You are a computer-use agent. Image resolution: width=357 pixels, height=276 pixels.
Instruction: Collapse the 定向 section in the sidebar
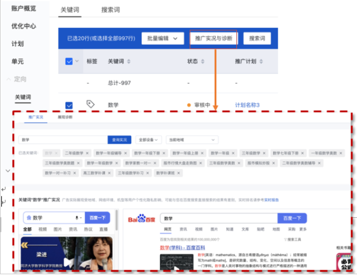(x=9, y=79)
